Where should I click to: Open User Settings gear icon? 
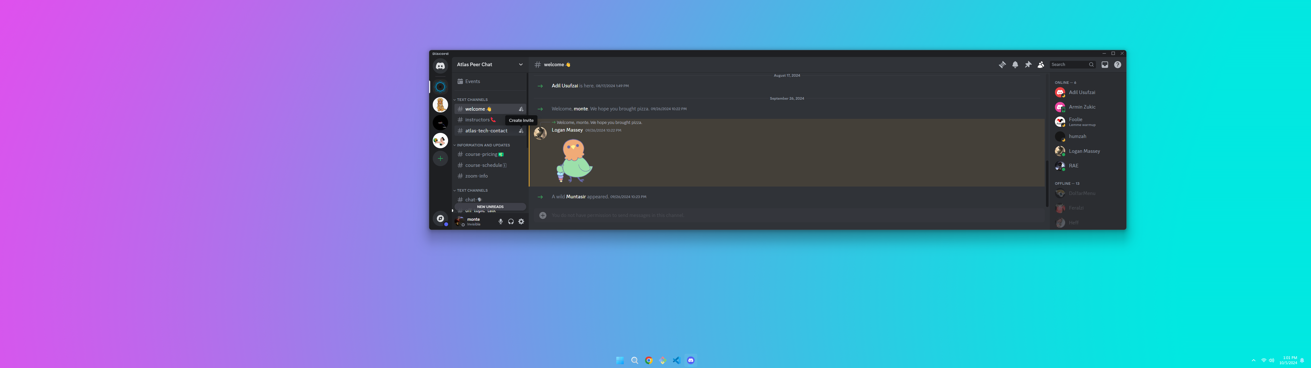[521, 222]
